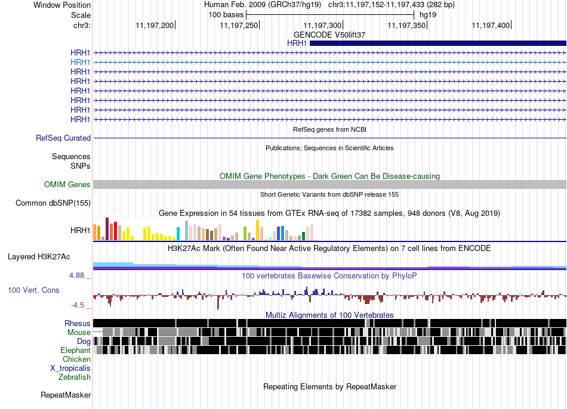Image resolution: width=567 pixels, height=409 pixels.
Task: Open the 'GENCODE V50lift37' track title
Action: pyautogui.click(x=329, y=35)
